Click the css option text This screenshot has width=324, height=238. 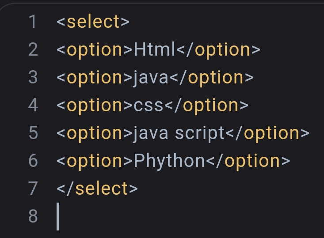149,106
